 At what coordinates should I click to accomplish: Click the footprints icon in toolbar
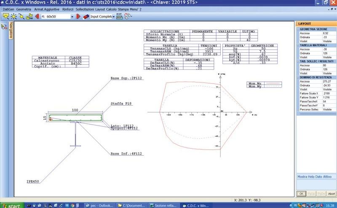127,16
